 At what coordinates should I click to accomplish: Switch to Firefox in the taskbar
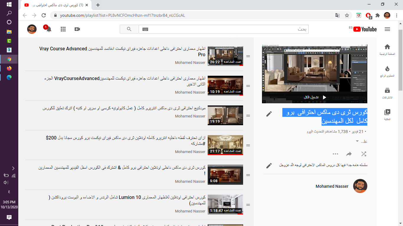pos(9,68)
